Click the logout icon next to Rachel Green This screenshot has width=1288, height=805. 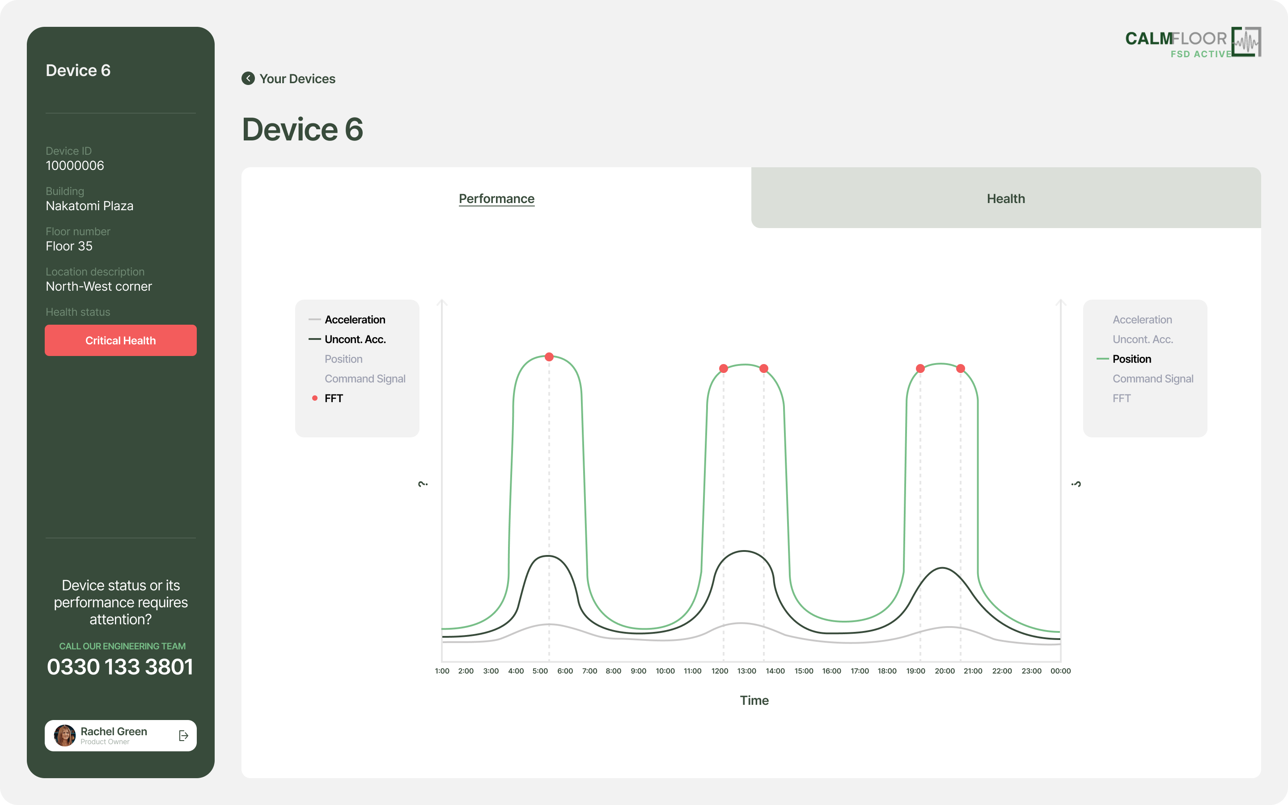(184, 735)
